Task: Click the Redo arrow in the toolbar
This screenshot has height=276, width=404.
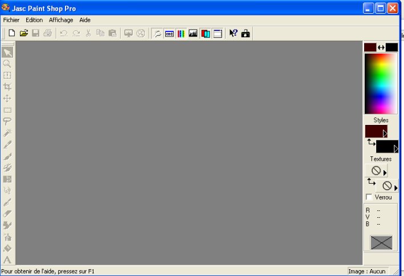Action: tap(76, 33)
